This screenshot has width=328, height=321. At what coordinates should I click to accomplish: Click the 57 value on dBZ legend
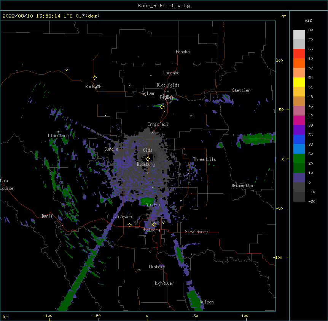tap(310, 68)
